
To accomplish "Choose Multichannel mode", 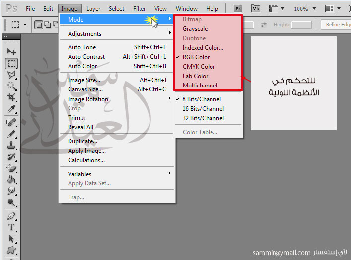I will tap(208, 86).
